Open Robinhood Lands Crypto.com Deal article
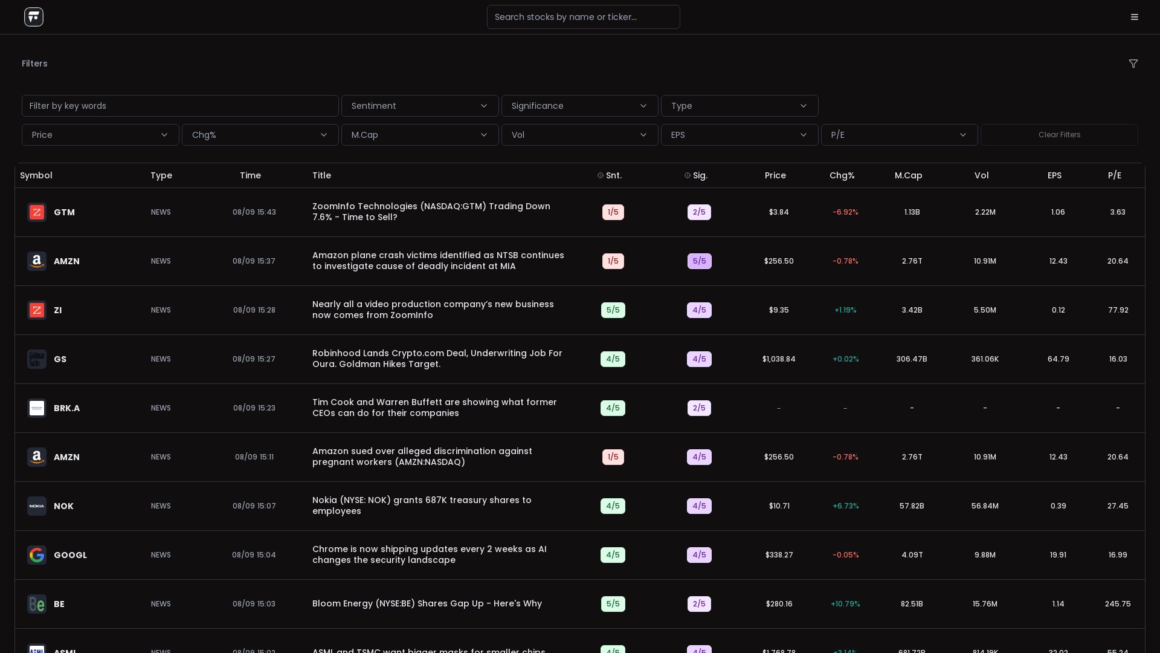Viewport: 1160px width, 653px height. tap(437, 359)
